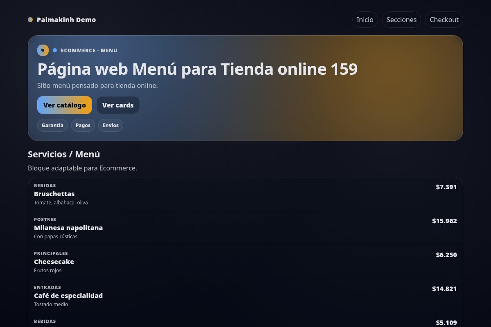The width and height of the screenshot is (491, 327).
Task: Open the Inicio navigation item
Action: click(x=365, y=19)
